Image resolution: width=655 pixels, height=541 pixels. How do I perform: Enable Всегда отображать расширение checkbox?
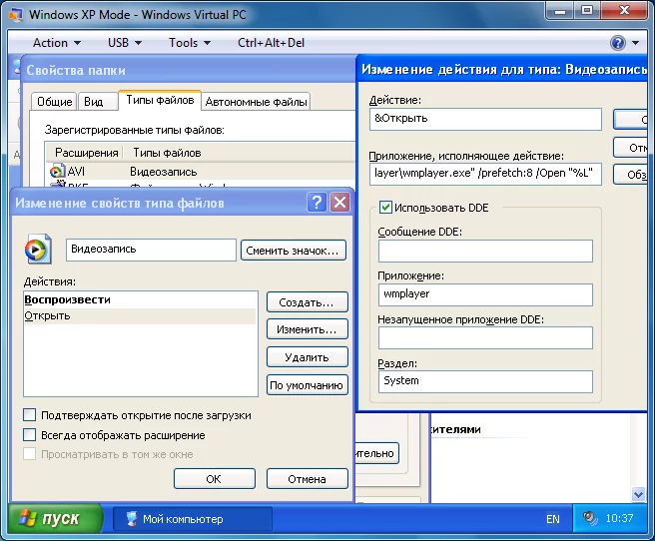coord(29,435)
